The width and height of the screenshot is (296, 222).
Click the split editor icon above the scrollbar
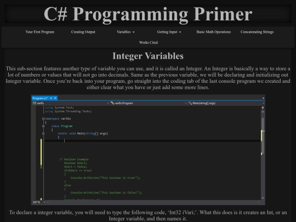[x=263, y=107]
